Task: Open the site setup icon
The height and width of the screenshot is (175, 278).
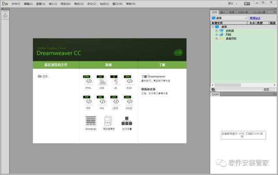Action: 127,121
